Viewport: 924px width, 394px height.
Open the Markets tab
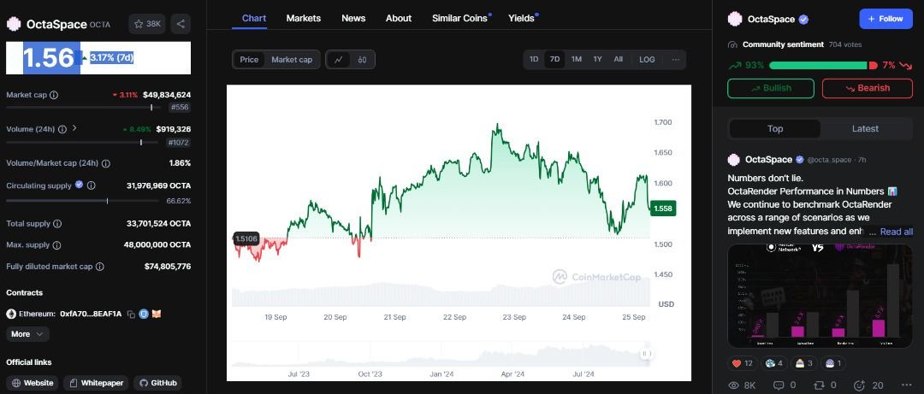coord(303,18)
